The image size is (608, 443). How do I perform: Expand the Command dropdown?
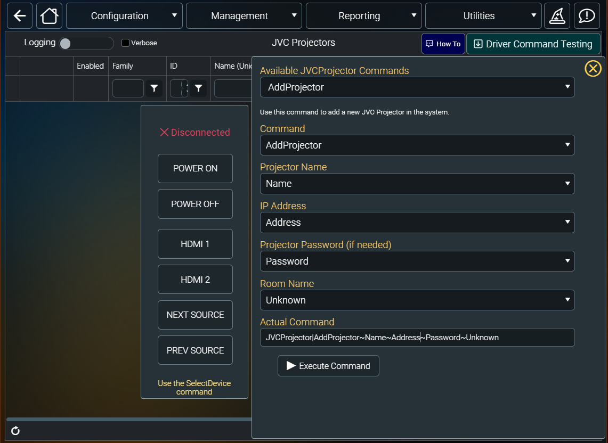[x=417, y=145]
